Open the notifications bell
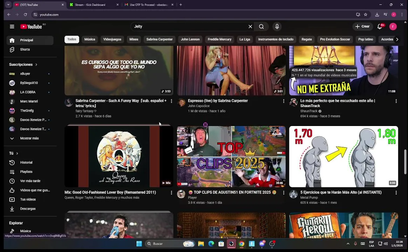 click(380, 27)
